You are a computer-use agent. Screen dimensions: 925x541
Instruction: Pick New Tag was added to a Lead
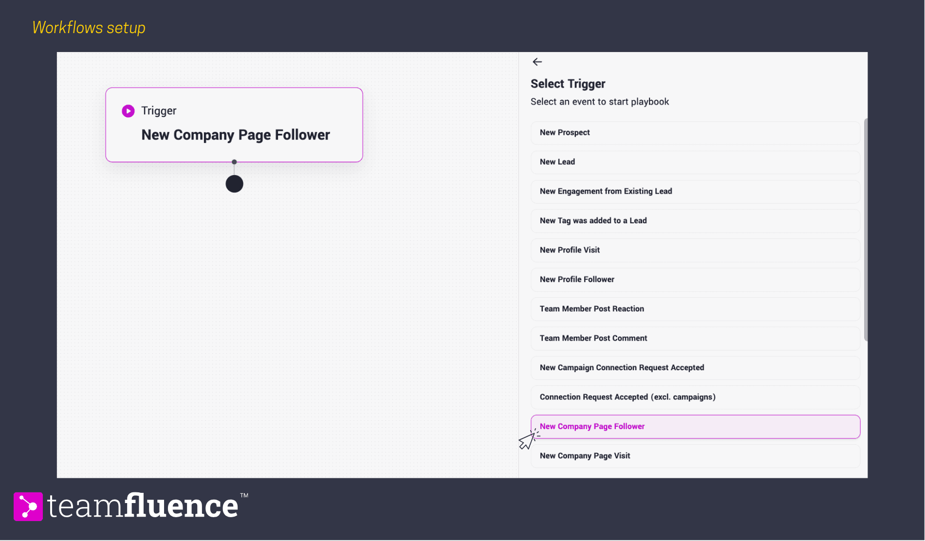[695, 221]
